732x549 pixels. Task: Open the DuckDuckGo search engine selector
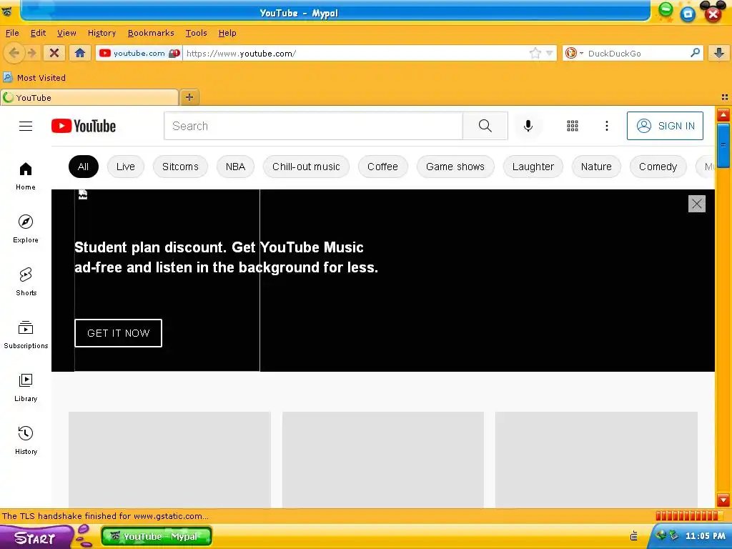pos(574,53)
